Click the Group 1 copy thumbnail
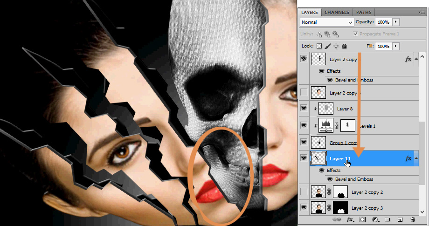429x226 pixels. pyautogui.click(x=318, y=143)
